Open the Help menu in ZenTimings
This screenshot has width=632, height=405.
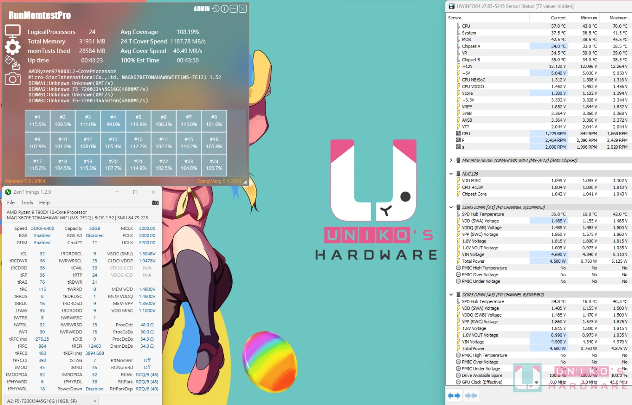(x=44, y=202)
